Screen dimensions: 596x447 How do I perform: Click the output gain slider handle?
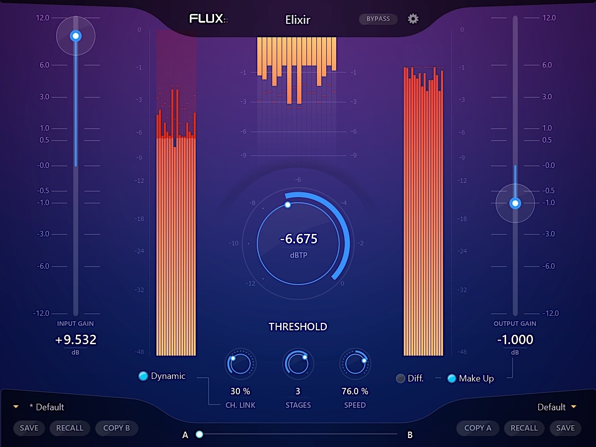pos(515,203)
